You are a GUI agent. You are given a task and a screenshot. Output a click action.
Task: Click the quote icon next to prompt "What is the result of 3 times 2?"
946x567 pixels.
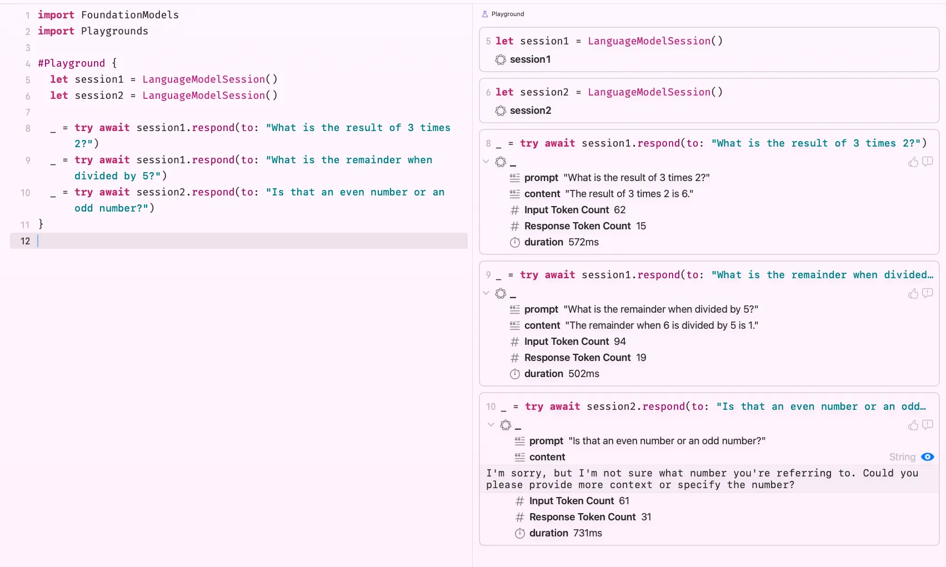[515, 178]
